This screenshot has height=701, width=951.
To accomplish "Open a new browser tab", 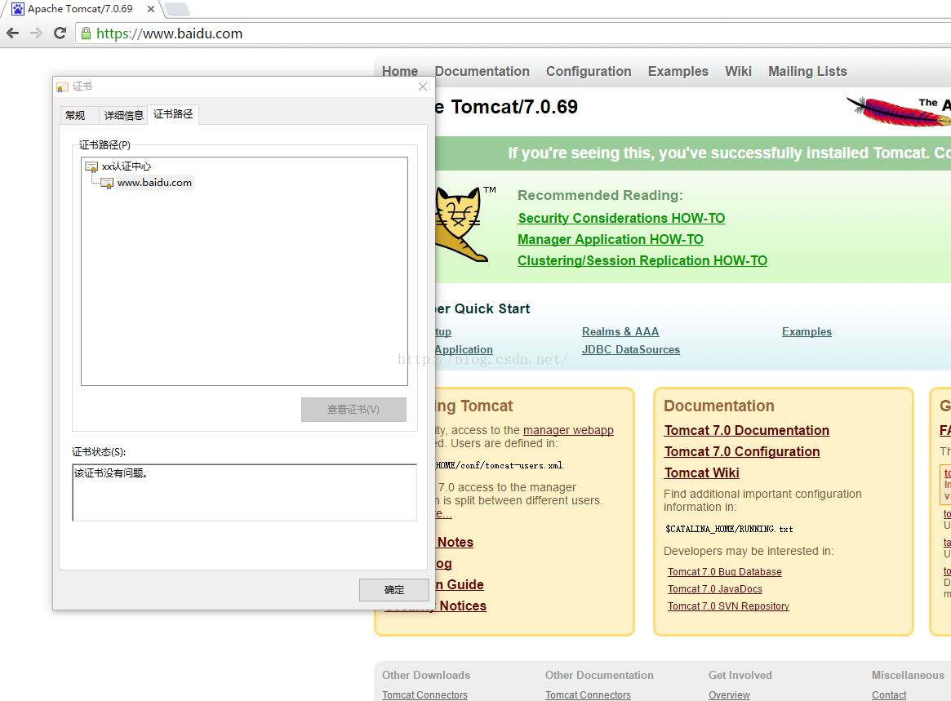I will 176,9.
